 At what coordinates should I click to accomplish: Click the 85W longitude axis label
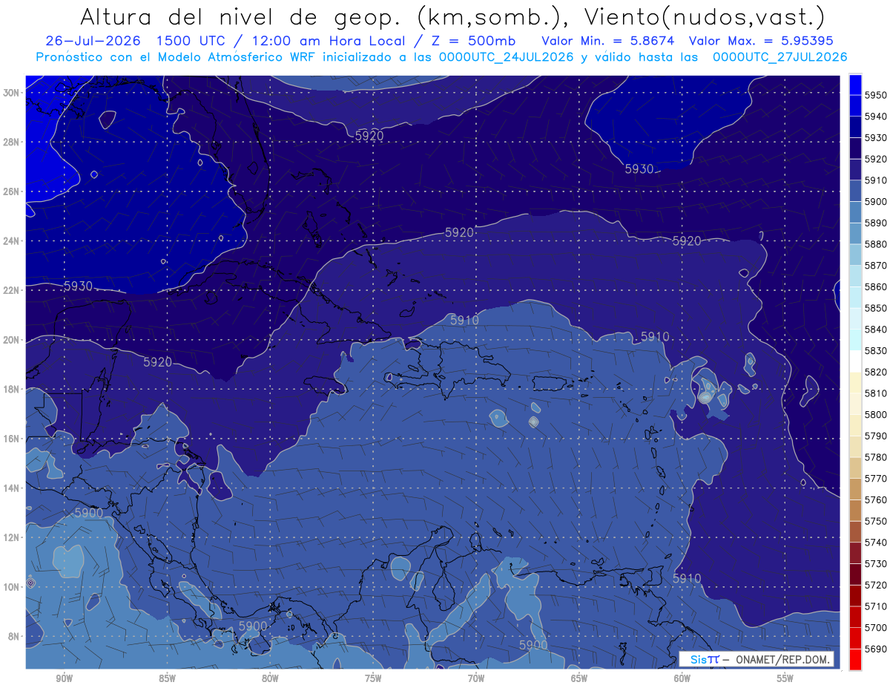167,678
